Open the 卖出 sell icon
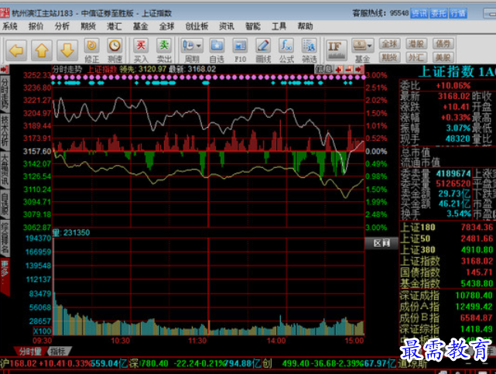 click(164, 50)
